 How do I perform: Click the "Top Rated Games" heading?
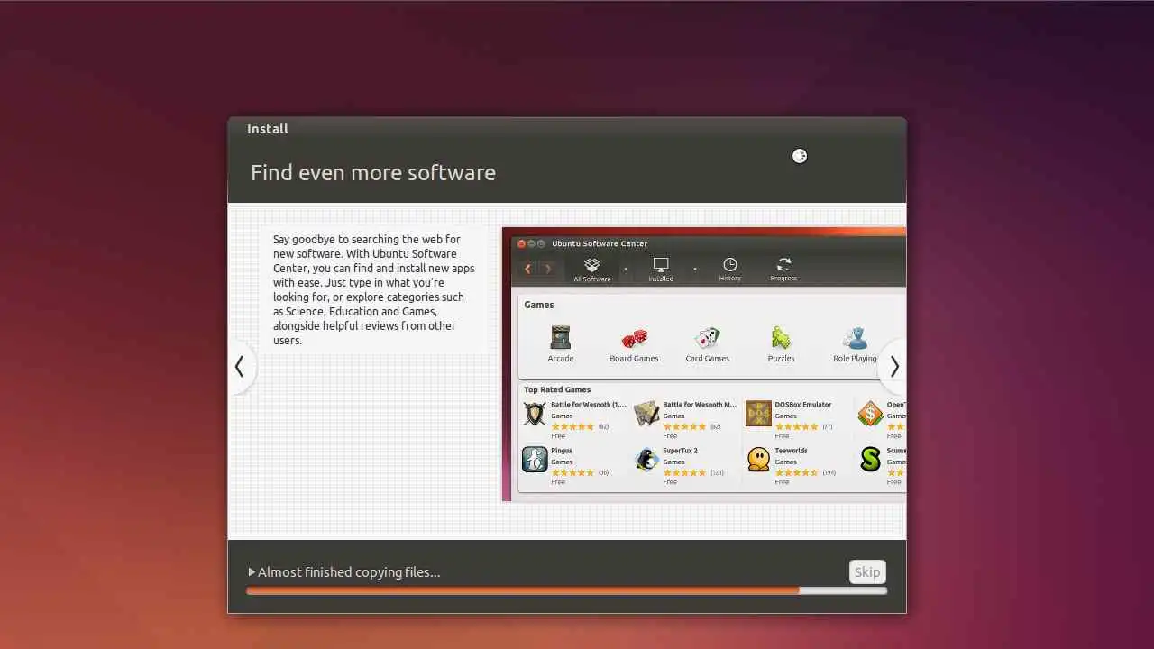coord(557,389)
